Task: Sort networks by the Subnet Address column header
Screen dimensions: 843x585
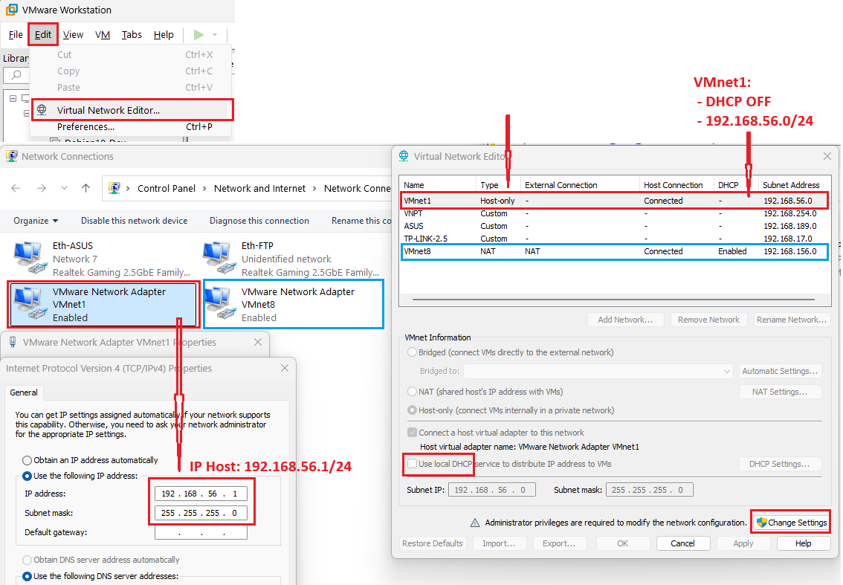Action: click(x=794, y=185)
